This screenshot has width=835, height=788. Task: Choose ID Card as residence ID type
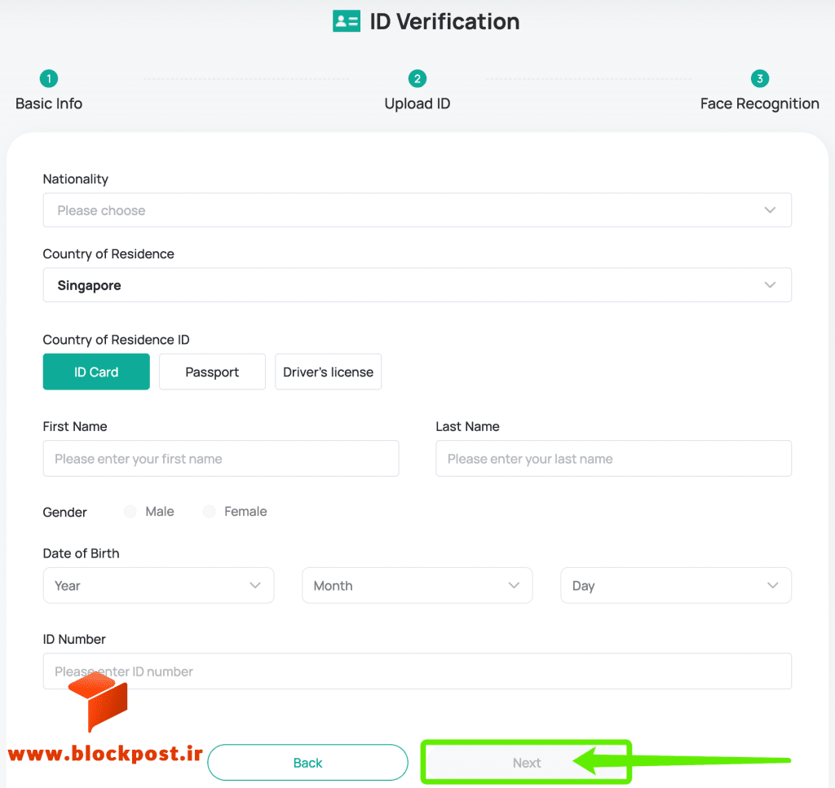pos(96,372)
